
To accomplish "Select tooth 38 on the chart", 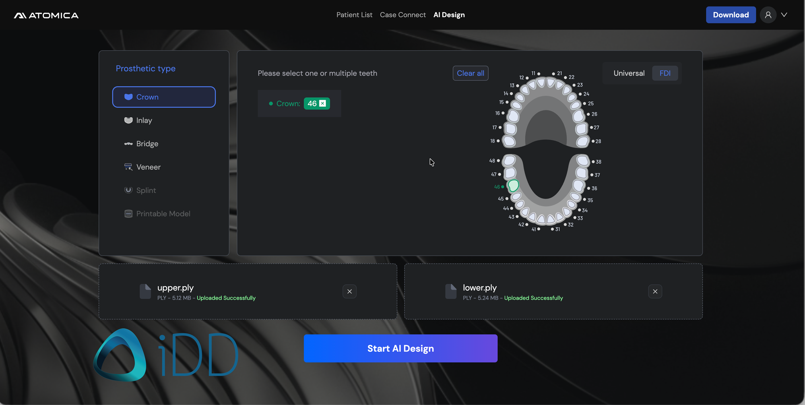I will [x=583, y=161].
